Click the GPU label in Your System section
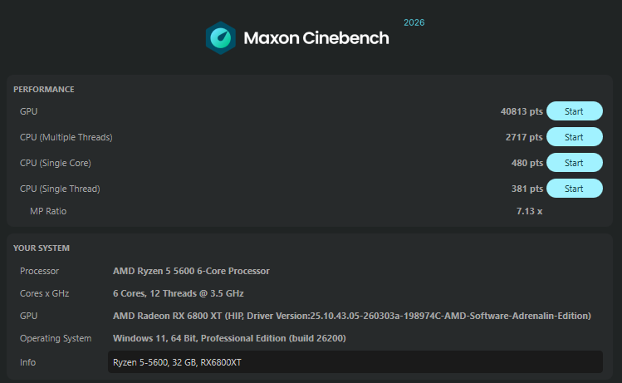 (x=28, y=316)
